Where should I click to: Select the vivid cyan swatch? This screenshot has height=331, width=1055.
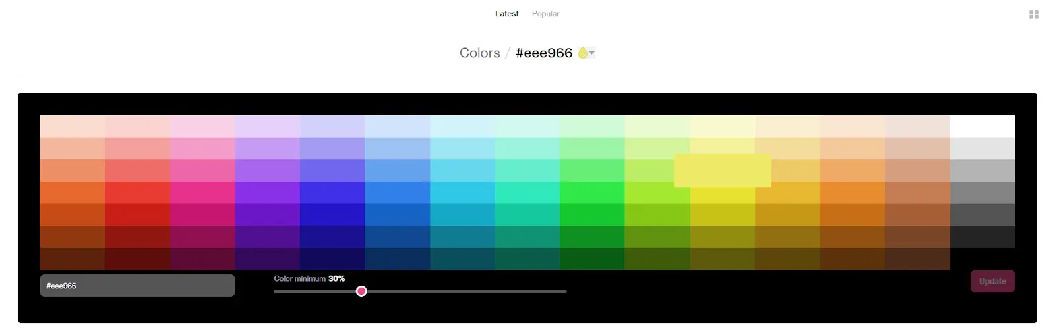tap(462, 193)
